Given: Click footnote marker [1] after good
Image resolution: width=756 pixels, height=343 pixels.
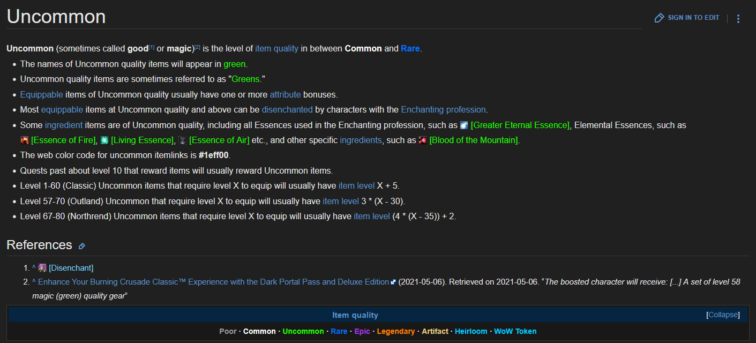Looking at the screenshot, I should click(x=152, y=47).
